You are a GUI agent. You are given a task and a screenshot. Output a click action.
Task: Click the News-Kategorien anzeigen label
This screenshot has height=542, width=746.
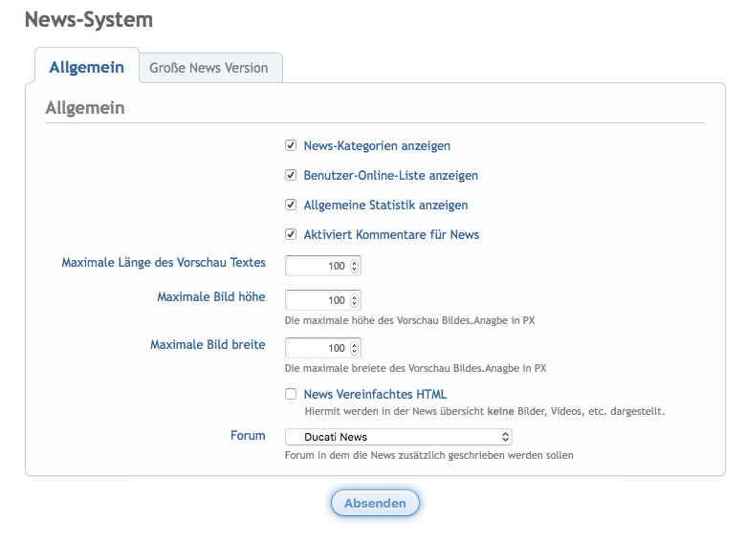click(377, 146)
